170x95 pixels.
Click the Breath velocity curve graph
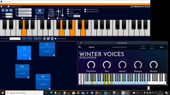click(x=51, y=14)
